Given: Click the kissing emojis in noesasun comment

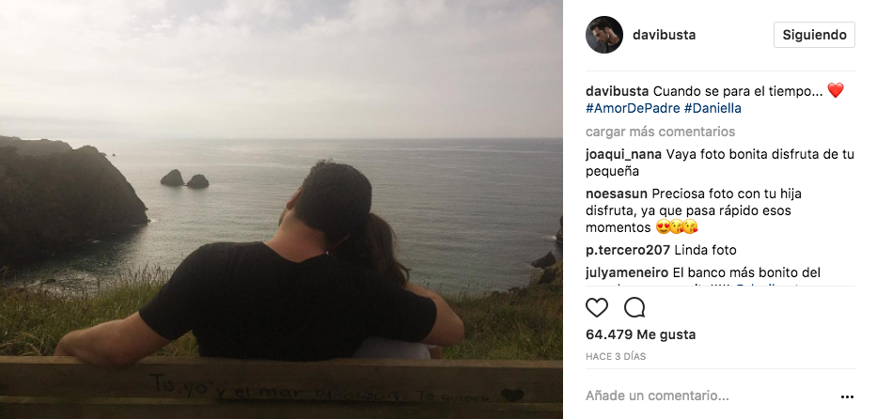Looking at the screenshot, I should tap(684, 227).
